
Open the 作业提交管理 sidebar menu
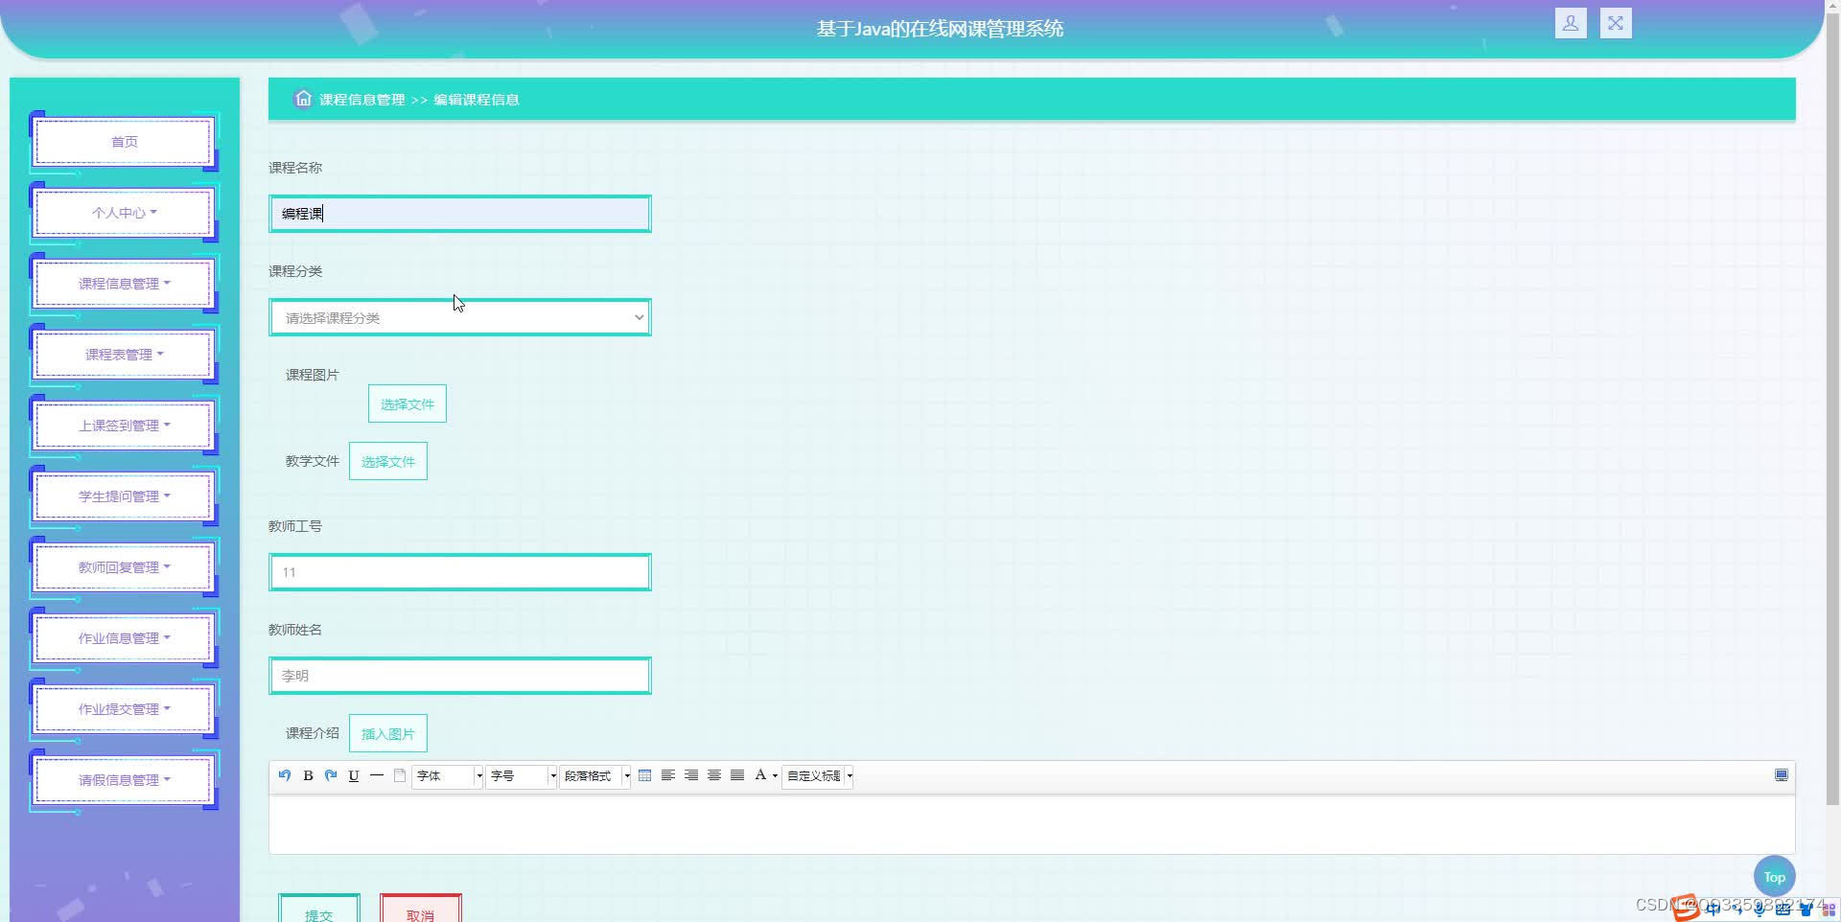(x=124, y=709)
